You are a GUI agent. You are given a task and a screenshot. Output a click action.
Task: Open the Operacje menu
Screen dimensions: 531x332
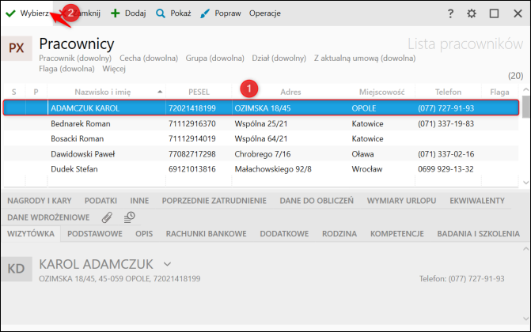pos(265,13)
